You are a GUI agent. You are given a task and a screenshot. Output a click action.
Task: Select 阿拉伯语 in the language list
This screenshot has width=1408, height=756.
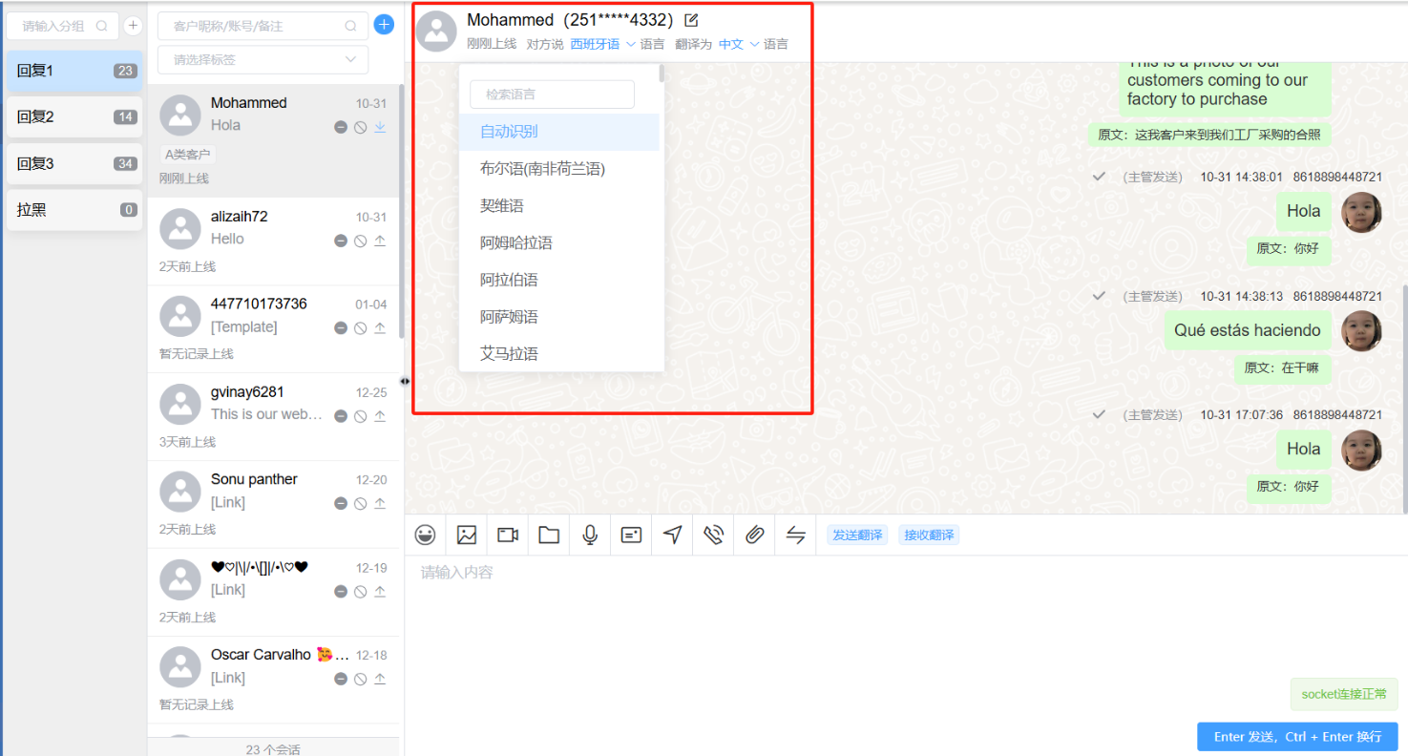(559, 280)
